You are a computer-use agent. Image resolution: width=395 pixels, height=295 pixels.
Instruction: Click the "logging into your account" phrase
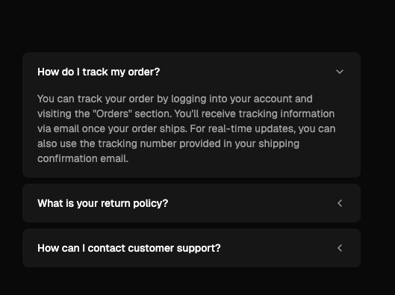tap(211, 99)
